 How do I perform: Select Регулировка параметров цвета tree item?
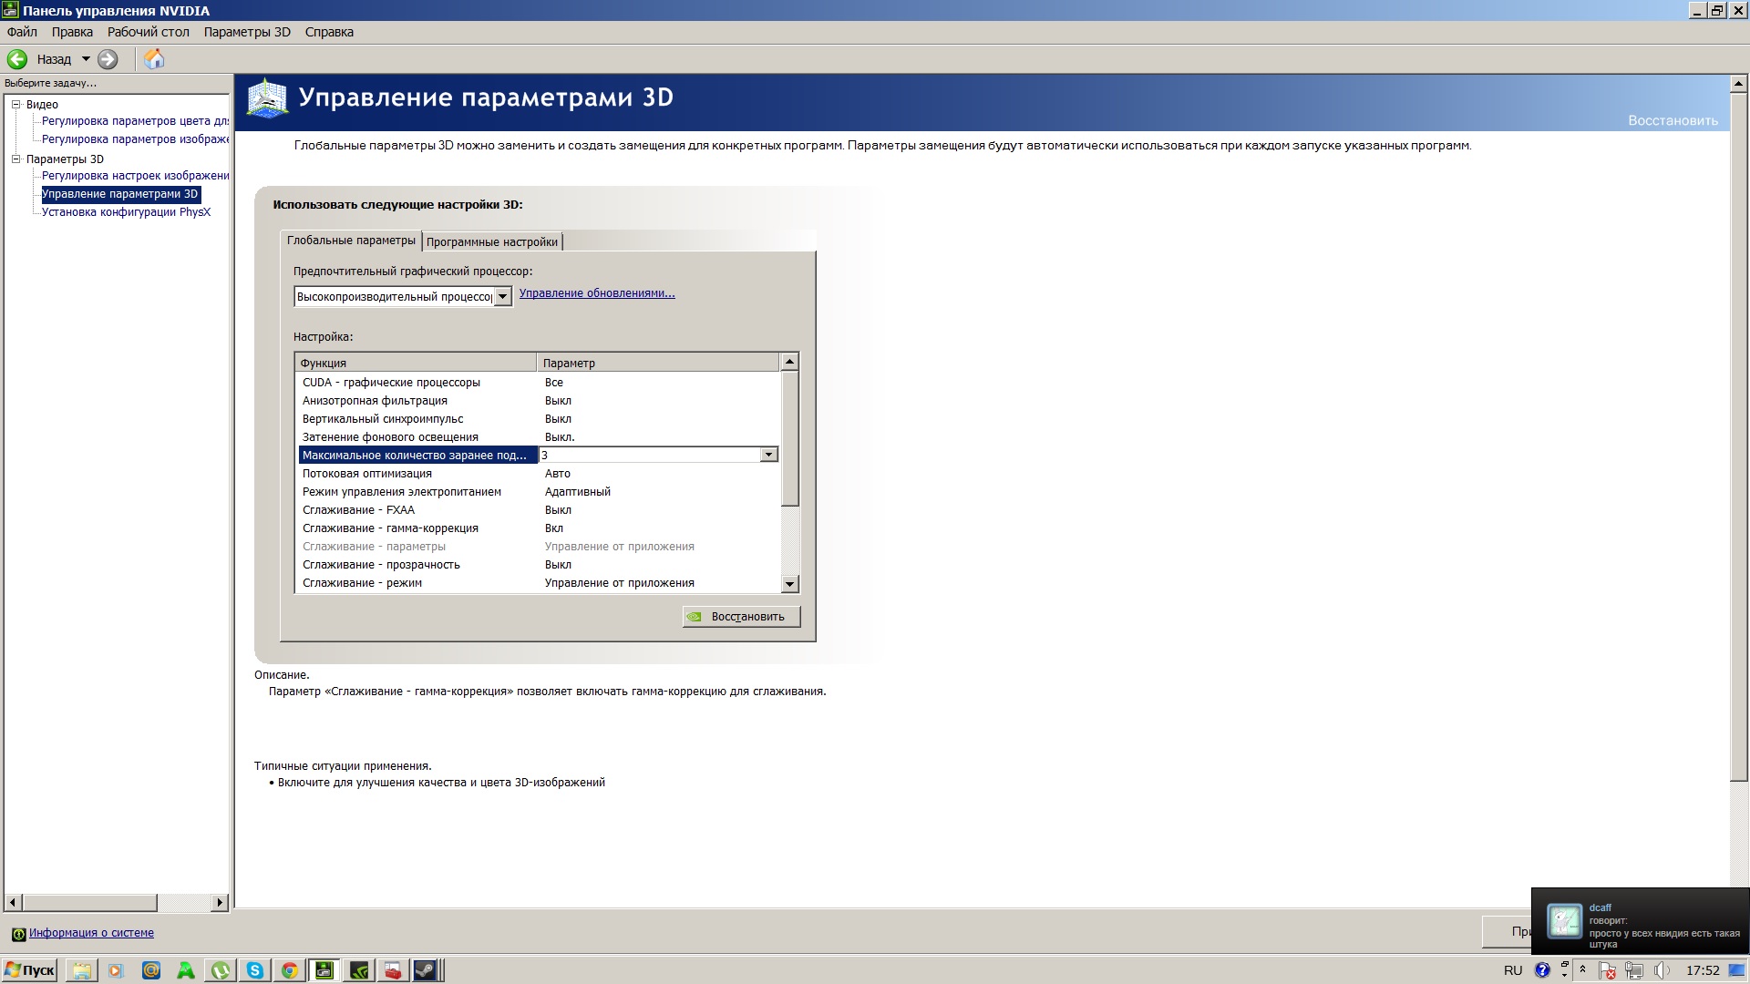tap(136, 121)
